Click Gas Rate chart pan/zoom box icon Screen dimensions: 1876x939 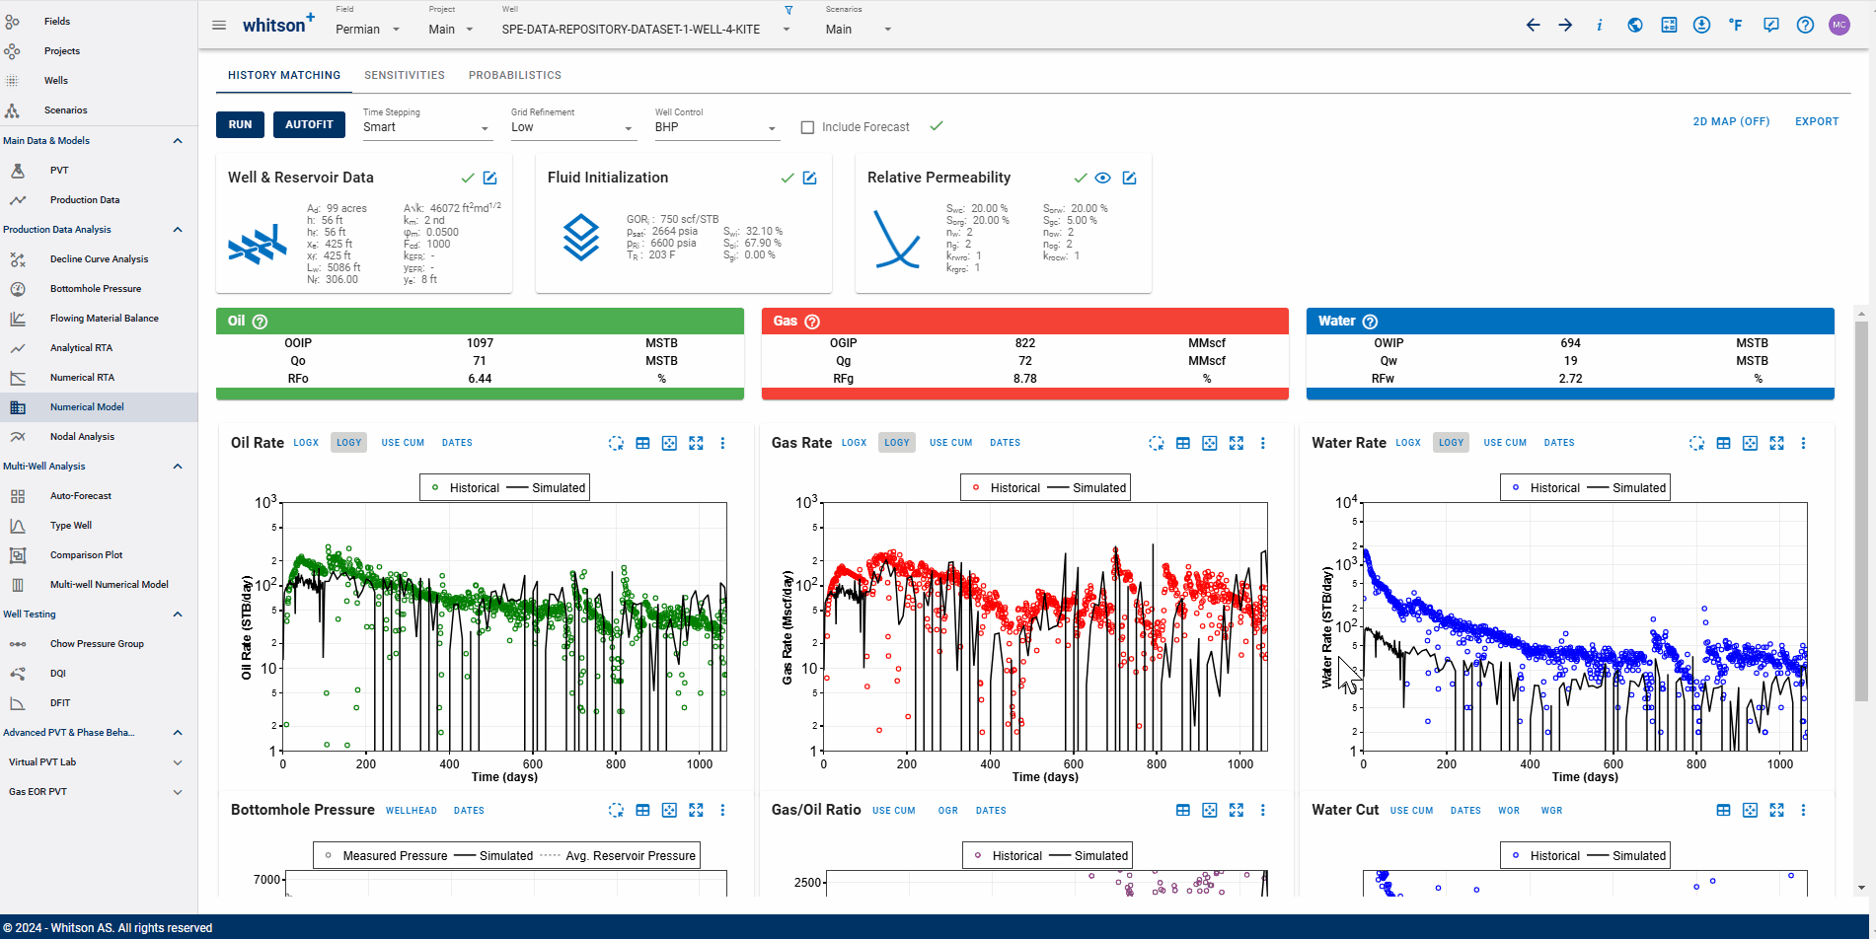point(1210,444)
